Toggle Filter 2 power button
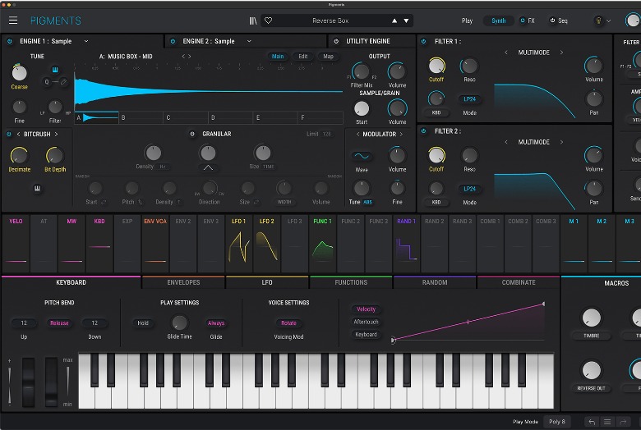Screen dimensions: 641x430 point(423,131)
